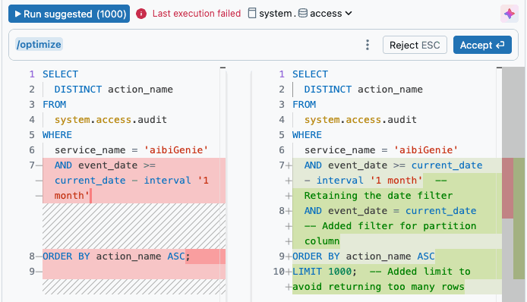Image resolution: width=527 pixels, height=302 pixels.
Task: Click the enter-key arrow icon on Accept
Action: pos(500,45)
